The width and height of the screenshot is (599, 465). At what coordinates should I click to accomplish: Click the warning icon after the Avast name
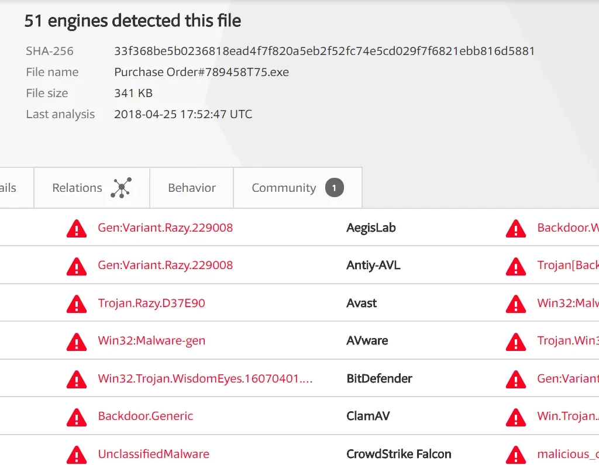516,304
